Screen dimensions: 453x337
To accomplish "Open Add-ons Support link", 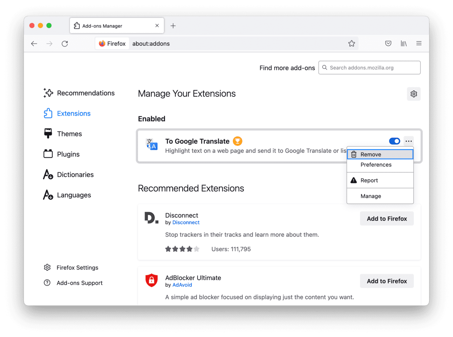I will [x=73, y=283].
